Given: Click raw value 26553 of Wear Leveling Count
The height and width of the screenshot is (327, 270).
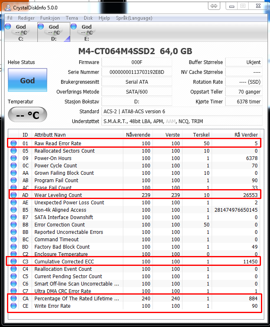Looking at the screenshot, I should (x=250, y=195).
